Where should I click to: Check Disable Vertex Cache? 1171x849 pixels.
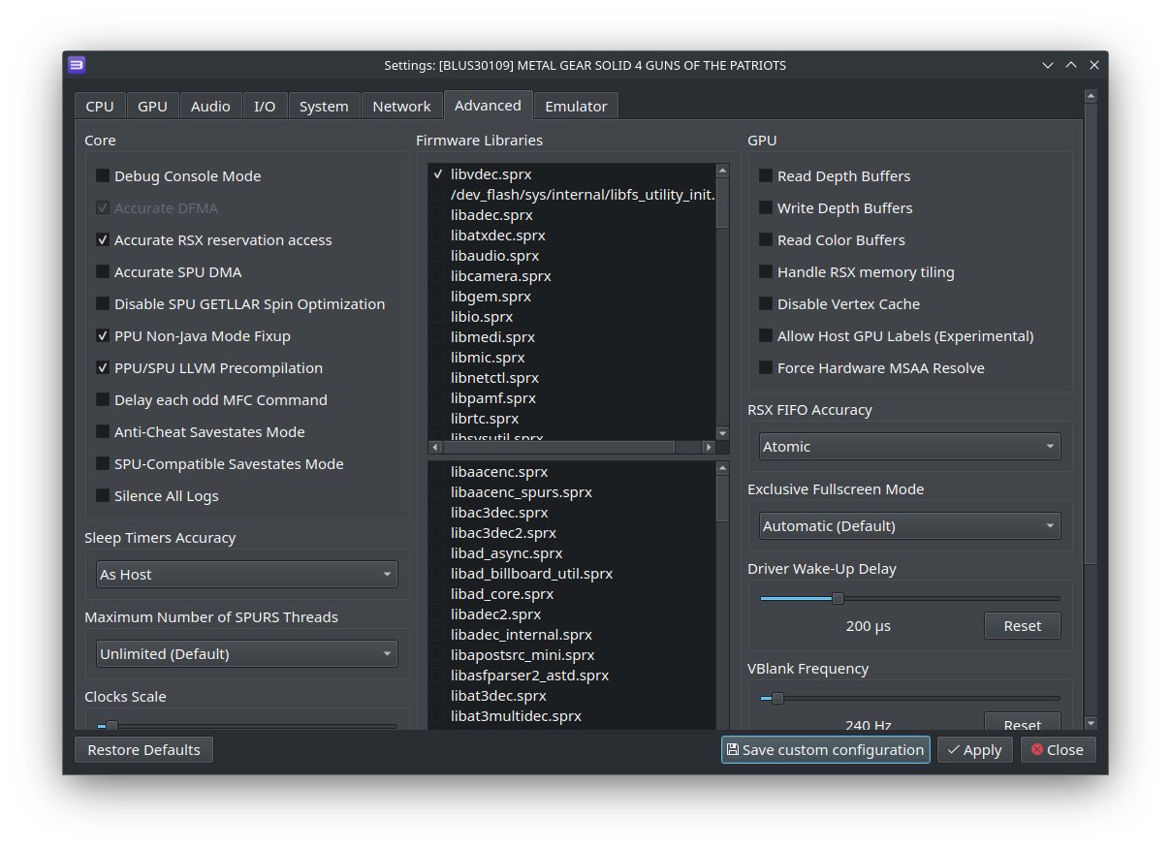[765, 303]
